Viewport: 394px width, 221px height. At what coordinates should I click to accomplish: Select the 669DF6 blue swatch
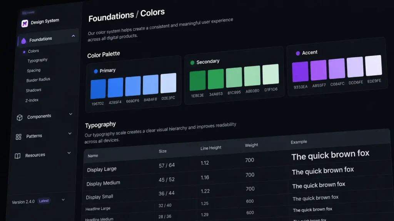[133, 86]
